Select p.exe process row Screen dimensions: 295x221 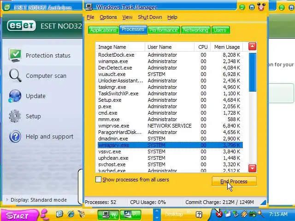170,106
